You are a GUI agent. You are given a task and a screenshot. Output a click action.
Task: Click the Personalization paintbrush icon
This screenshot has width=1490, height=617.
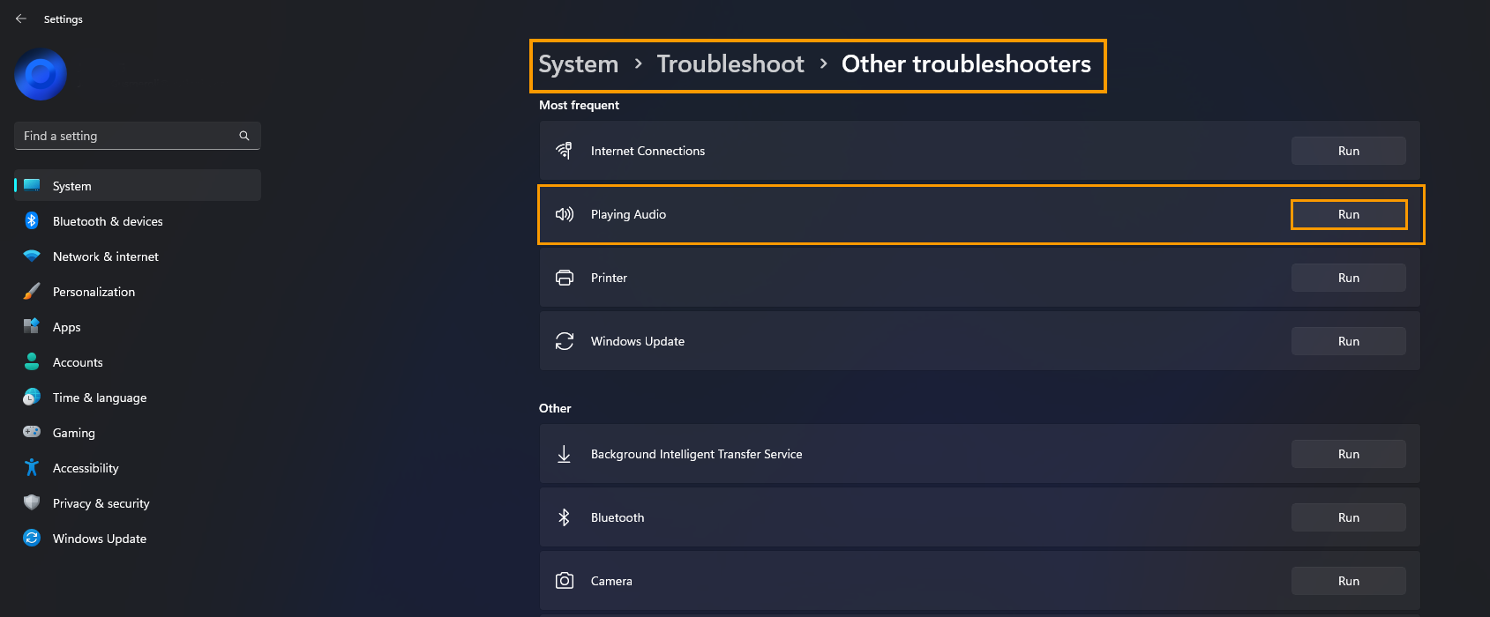click(x=32, y=291)
